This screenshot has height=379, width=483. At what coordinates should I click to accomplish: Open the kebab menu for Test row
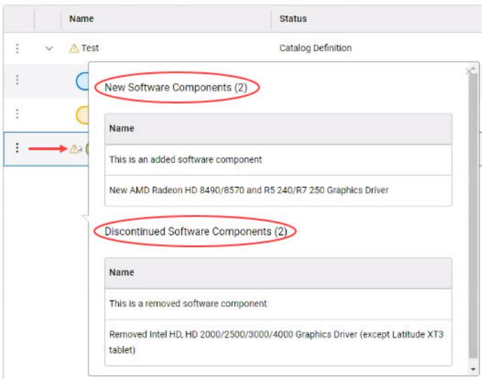coord(17,48)
